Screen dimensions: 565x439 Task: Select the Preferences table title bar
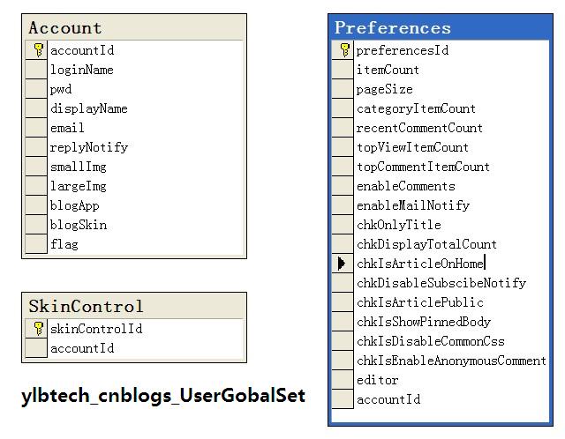click(440, 27)
